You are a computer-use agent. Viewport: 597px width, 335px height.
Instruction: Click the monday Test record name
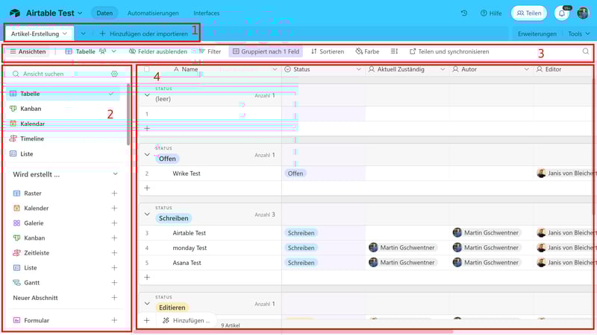point(190,248)
